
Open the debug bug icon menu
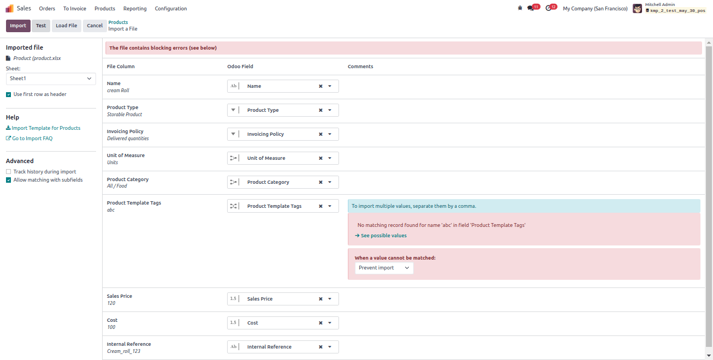(x=520, y=8)
